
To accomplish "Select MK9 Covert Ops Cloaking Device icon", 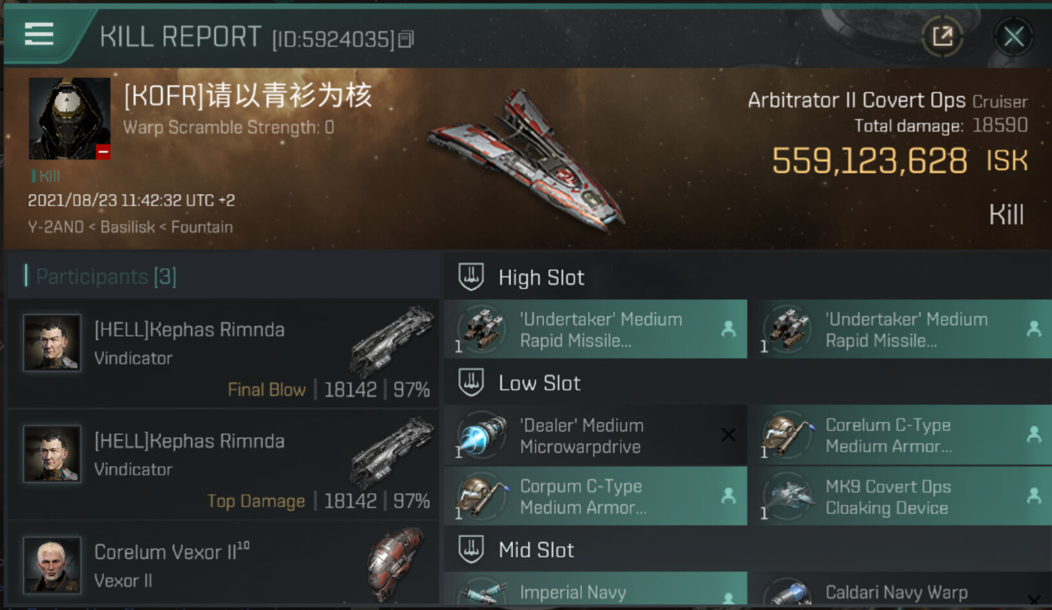I will point(787,496).
